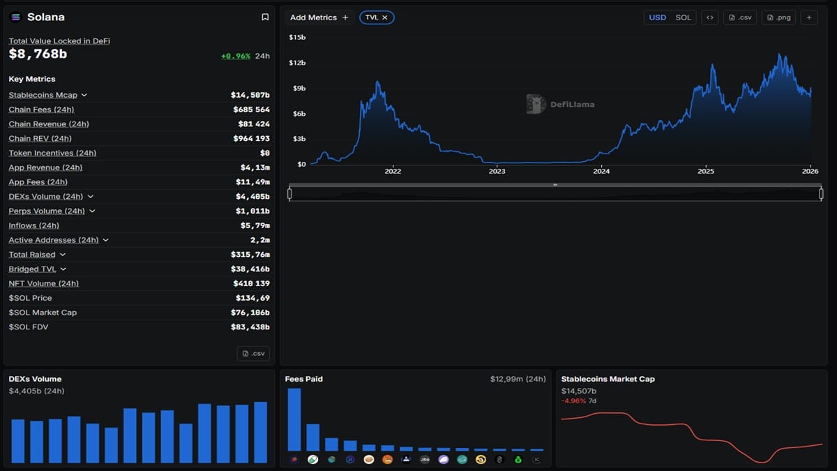The image size is (837, 471).
Task: Click the Chain Revenue (24h) label
Action: tap(49, 124)
